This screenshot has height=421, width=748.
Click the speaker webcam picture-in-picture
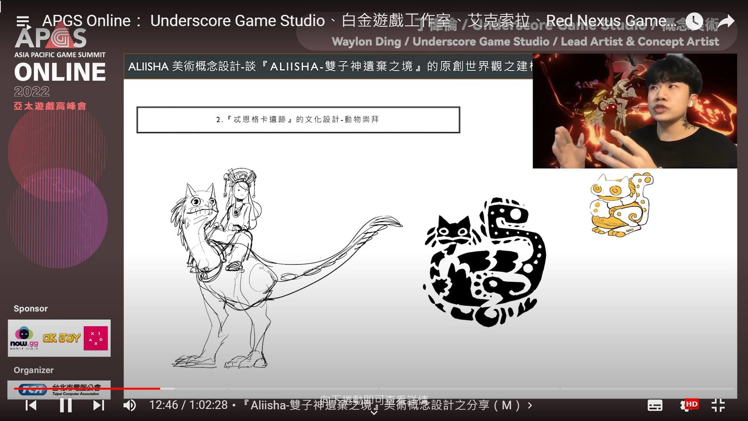635,111
